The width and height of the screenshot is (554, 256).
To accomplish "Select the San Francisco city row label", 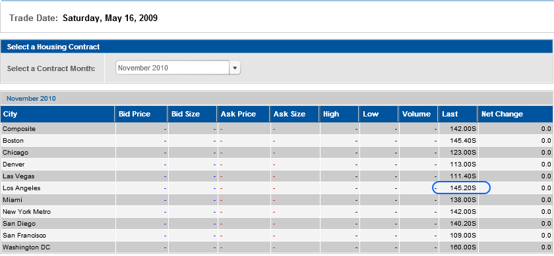I will [24, 236].
